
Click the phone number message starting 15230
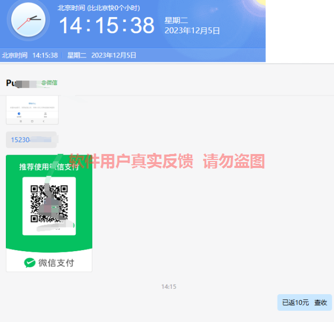click(x=32, y=140)
